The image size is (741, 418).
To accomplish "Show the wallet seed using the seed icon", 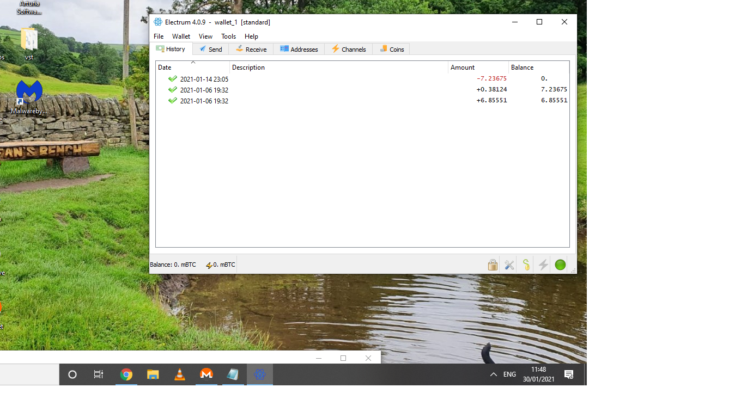I will 526,265.
